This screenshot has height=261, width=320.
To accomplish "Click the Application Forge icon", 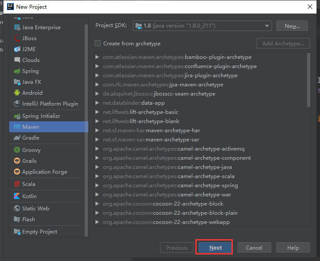I will click(x=17, y=172).
